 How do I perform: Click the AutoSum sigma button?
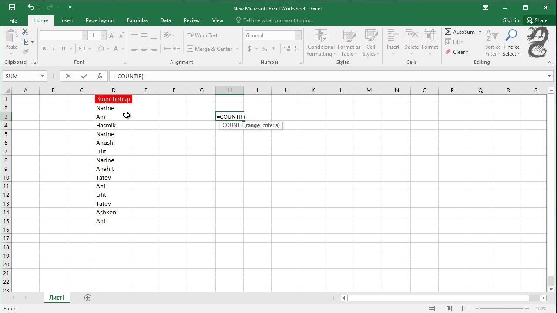[460, 32]
